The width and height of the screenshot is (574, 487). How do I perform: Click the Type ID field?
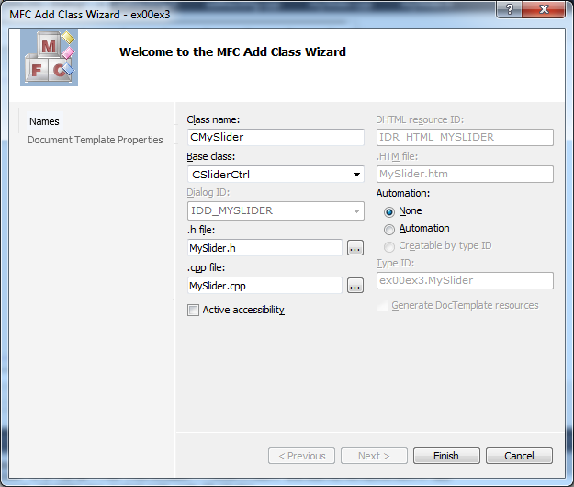tap(465, 280)
